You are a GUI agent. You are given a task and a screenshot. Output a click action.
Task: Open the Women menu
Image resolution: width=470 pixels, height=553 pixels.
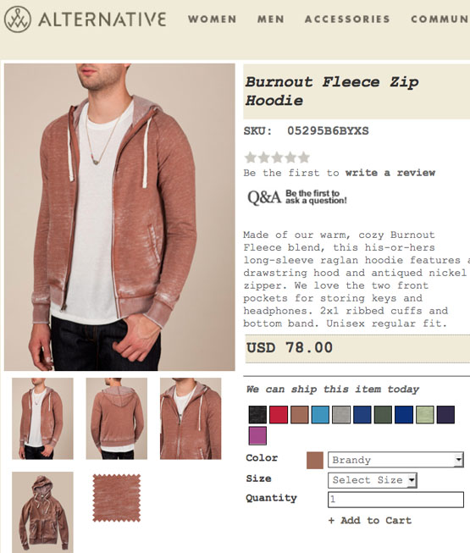point(213,19)
